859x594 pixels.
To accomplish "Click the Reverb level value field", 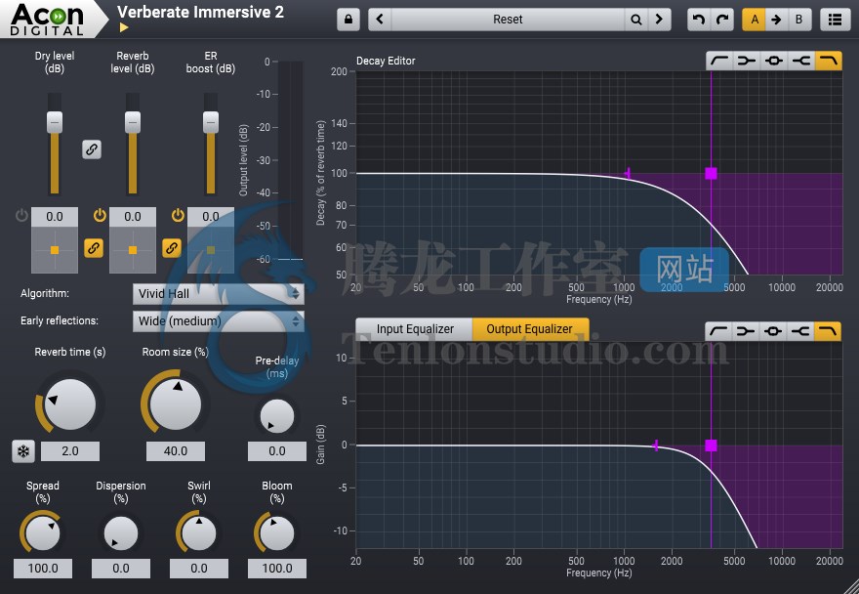I will tap(133, 217).
